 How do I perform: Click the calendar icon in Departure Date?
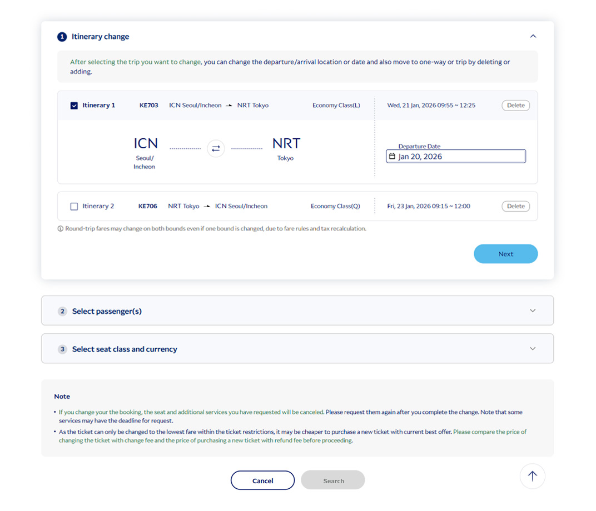392,157
